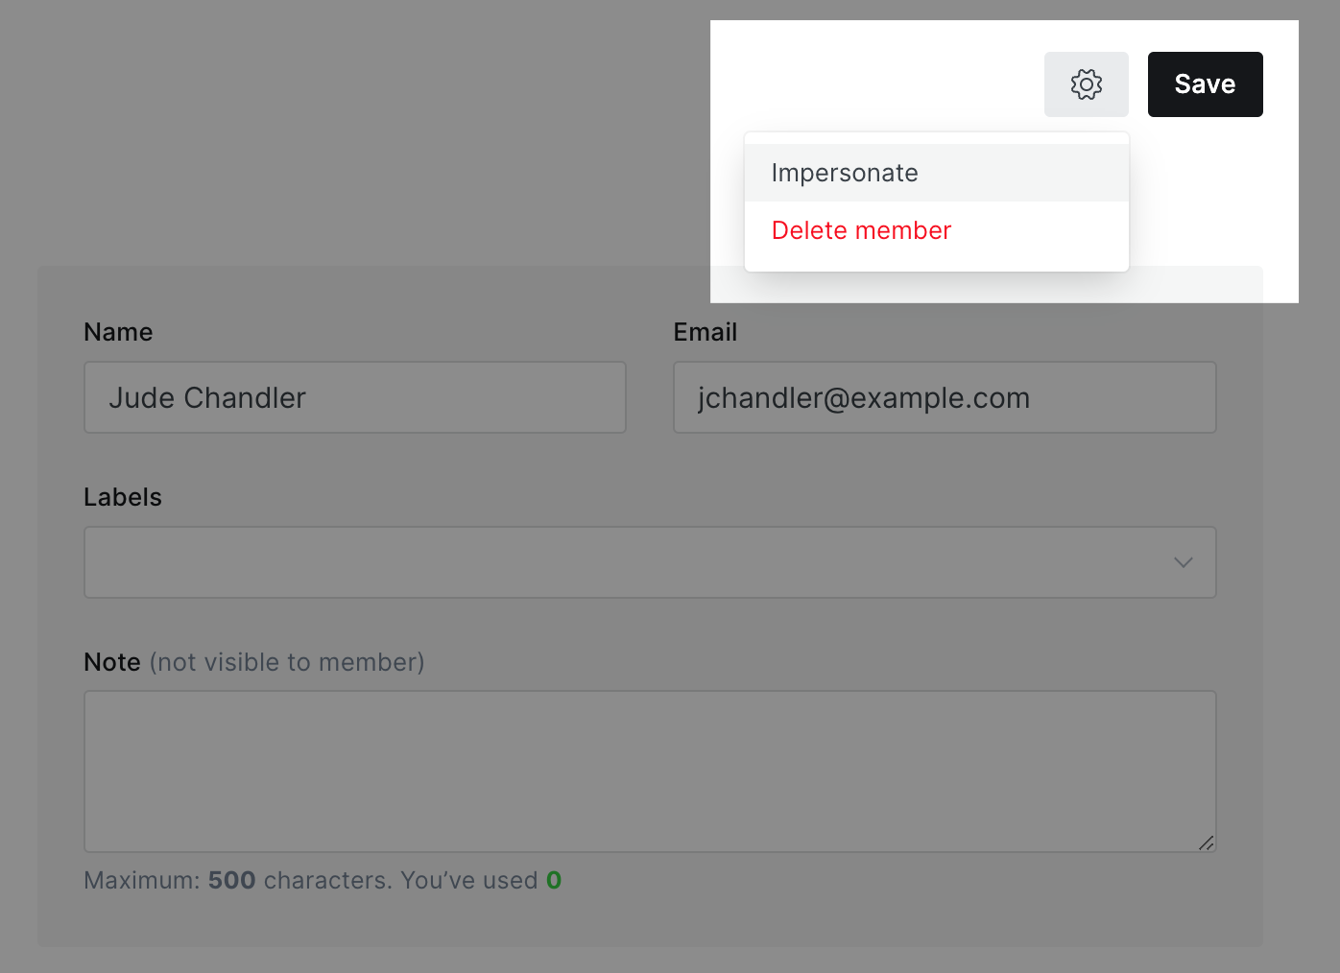Focus the Name field containing Jude Chandler
Screen dimensions: 1340x973
(x=354, y=397)
